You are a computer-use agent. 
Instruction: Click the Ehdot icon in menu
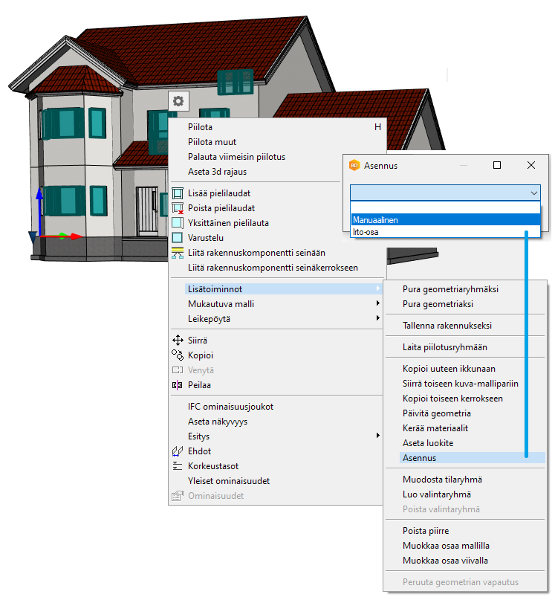pos(178,451)
